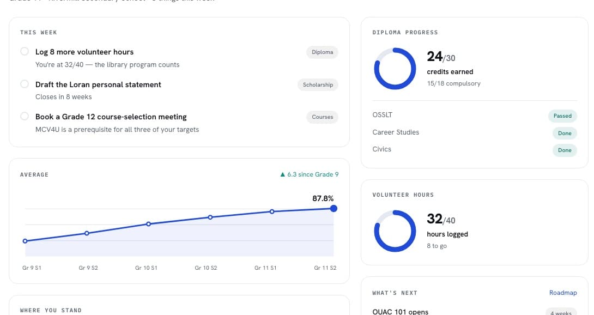Check off 'Log 8 more volunteer hours'

point(25,52)
